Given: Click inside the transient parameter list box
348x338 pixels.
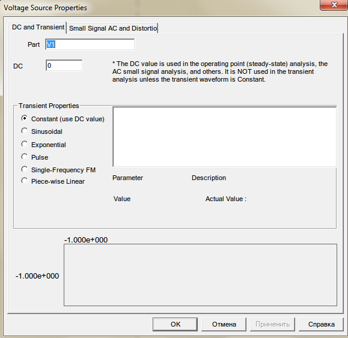Looking at the screenshot, I should click(x=224, y=136).
